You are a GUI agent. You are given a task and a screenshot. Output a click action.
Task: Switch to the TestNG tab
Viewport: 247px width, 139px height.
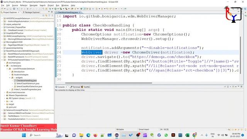click(x=86, y=87)
